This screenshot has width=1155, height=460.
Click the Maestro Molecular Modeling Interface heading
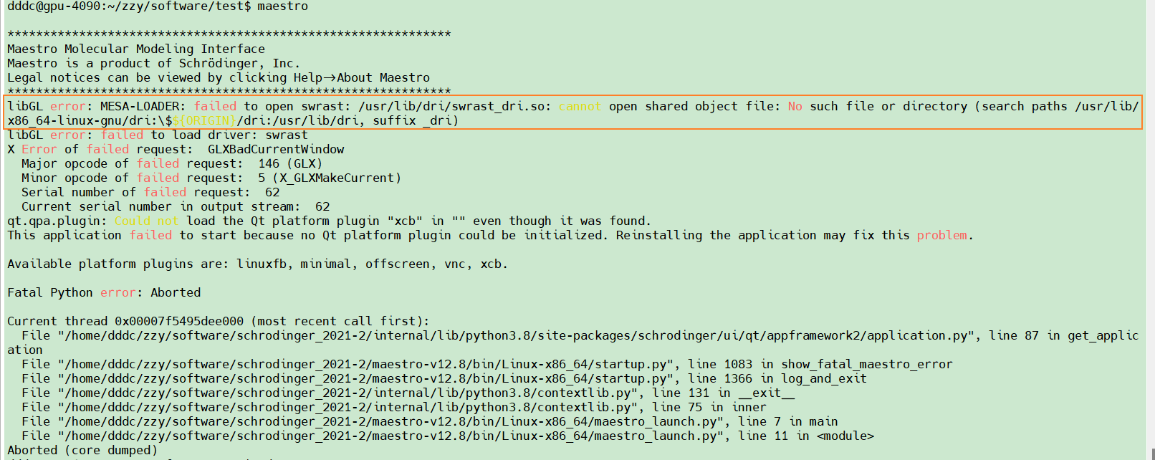[136, 49]
